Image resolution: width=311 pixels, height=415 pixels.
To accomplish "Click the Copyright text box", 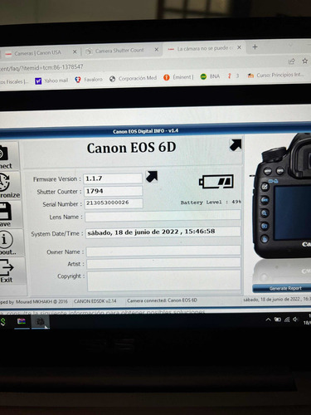I will [x=164, y=281].
